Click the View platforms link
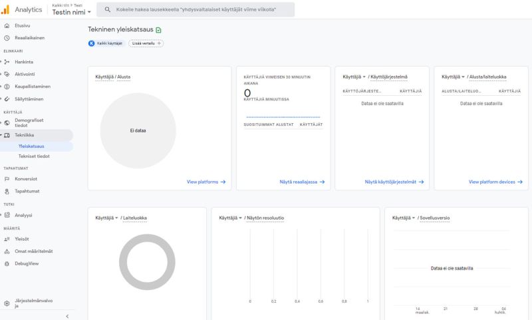Viewport: 532px width, 320px height. coord(205,182)
